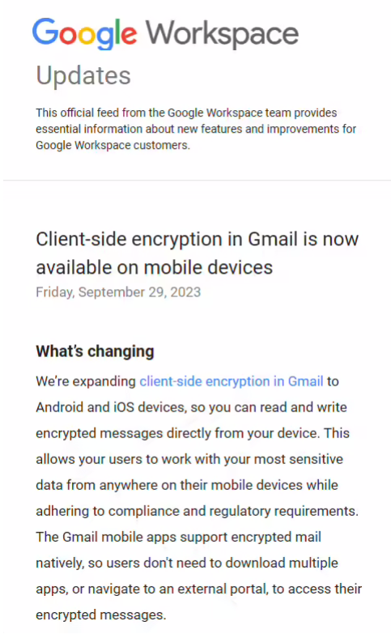Click 'Google Workspace customers' in the description
Viewport: 391px width, 634px height.
click(x=113, y=145)
